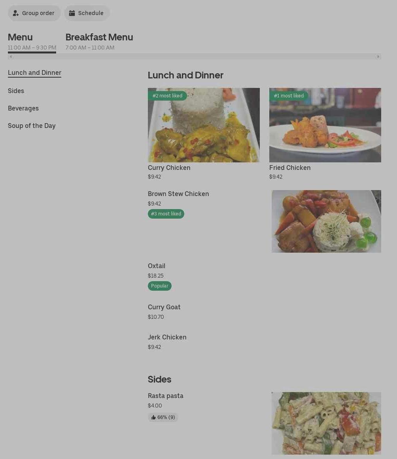397x459 pixels.
Task: Click the #1 most liked badge
Action: click(x=289, y=96)
